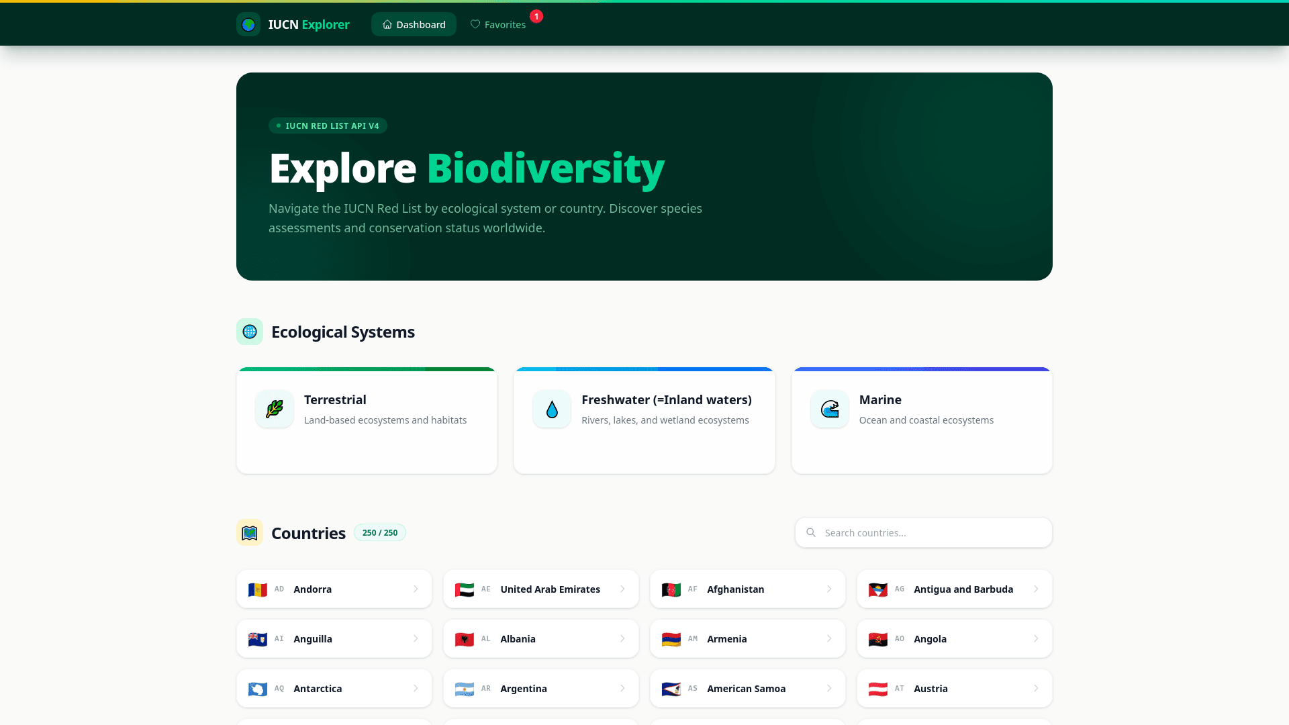
Task: Click the Ecological Systems globe icon
Action: tap(250, 332)
